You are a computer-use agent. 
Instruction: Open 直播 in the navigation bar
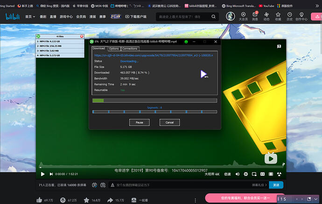pos(53,17)
